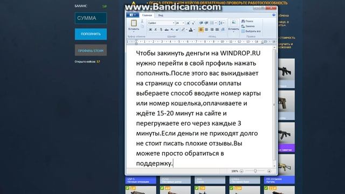Click Поиск to find text

tap(247, 21)
